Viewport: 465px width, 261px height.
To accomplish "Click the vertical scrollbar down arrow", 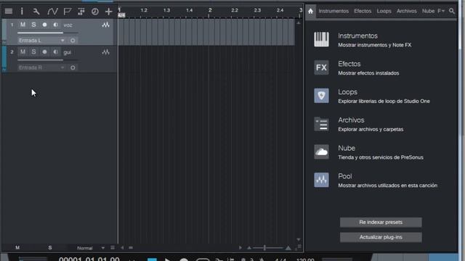I will click(x=299, y=239).
